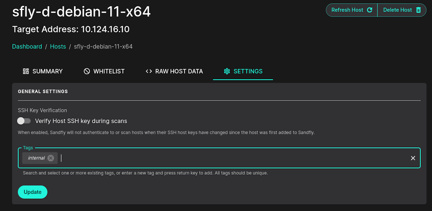
Task: Click the Update button
Action: [32, 192]
